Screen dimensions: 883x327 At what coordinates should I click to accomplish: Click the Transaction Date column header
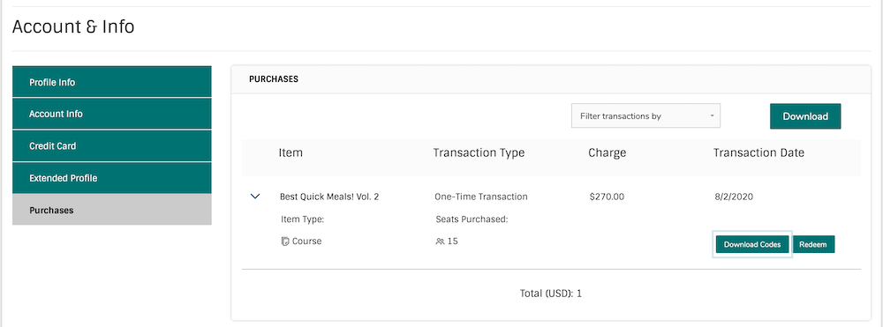(x=758, y=152)
